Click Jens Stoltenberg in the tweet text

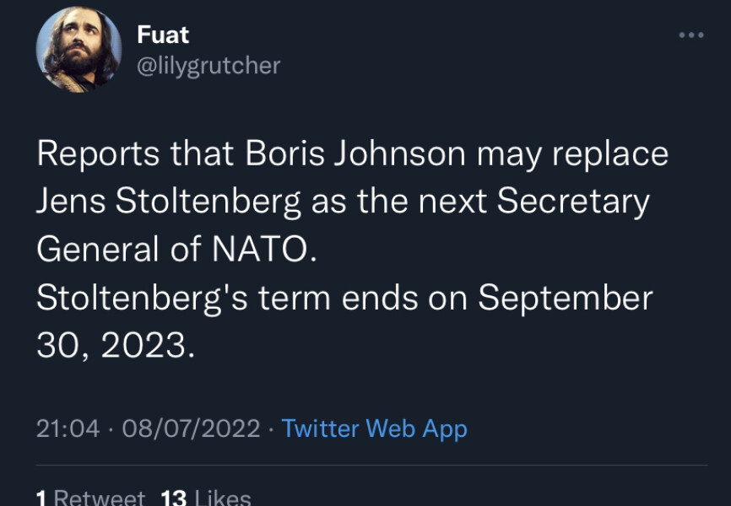168,202
